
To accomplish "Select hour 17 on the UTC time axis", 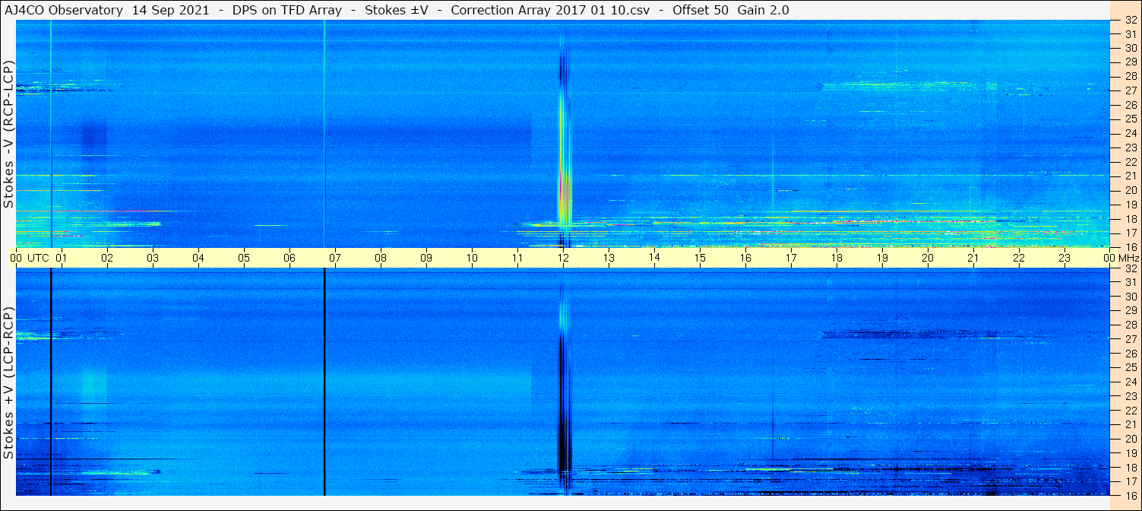I will point(791,258).
